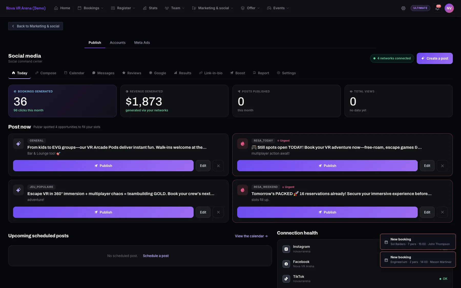Go back to Marketing & social

pyautogui.click(x=36, y=26)
